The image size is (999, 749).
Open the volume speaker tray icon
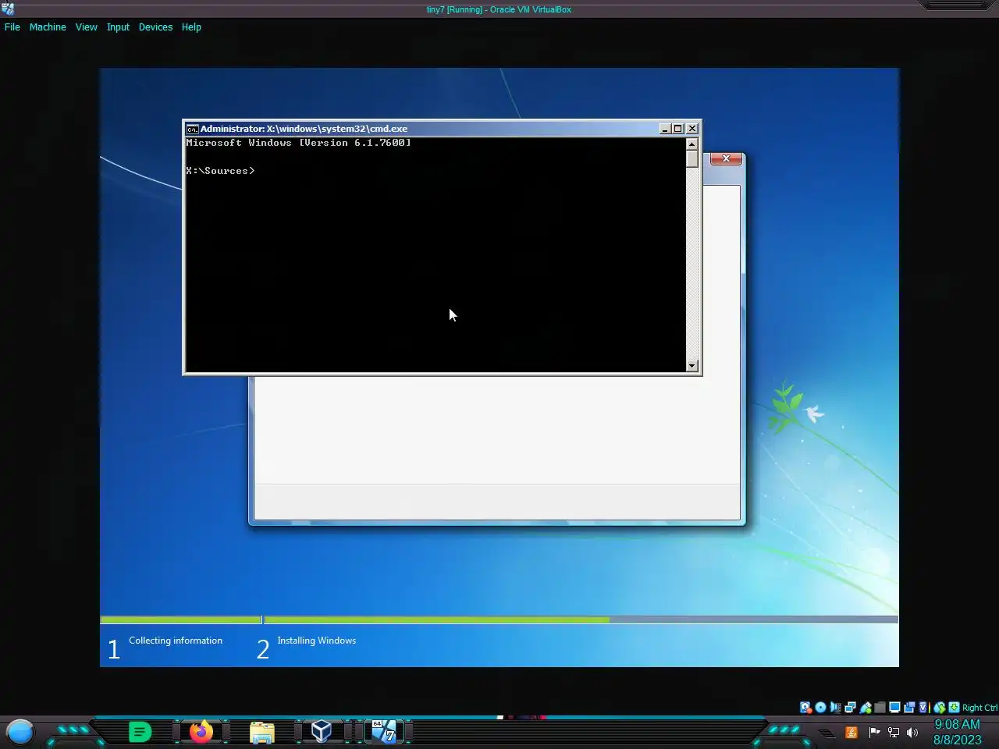coord(912,732)
